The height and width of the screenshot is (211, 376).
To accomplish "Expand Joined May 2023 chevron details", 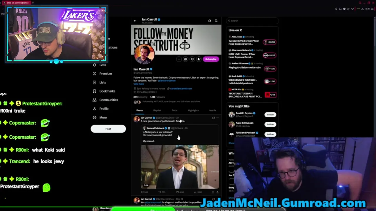I will [145, 92].
